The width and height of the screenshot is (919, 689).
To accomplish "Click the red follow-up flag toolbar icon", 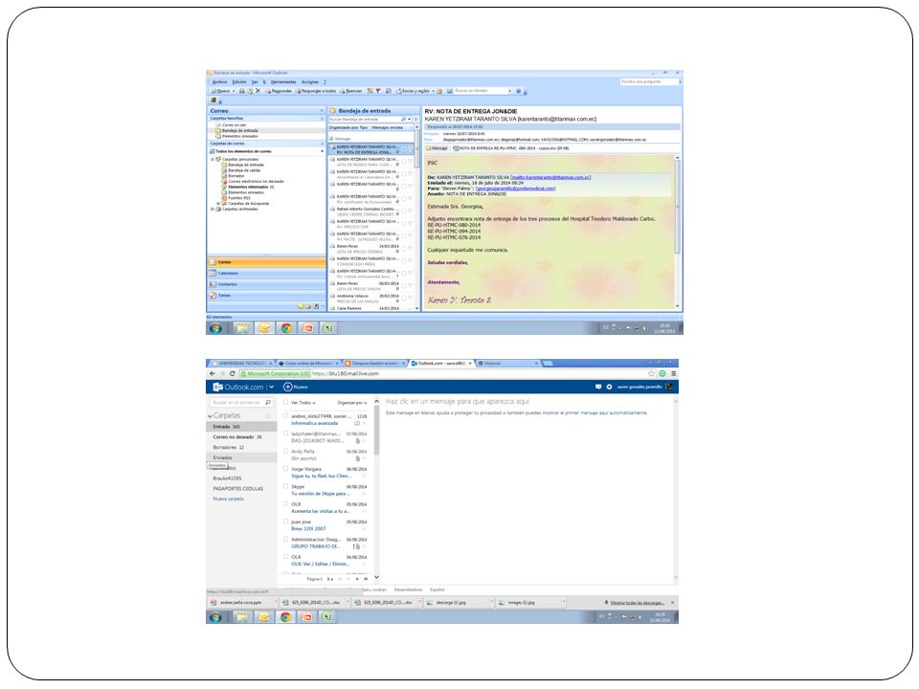I will pos(378,91).
